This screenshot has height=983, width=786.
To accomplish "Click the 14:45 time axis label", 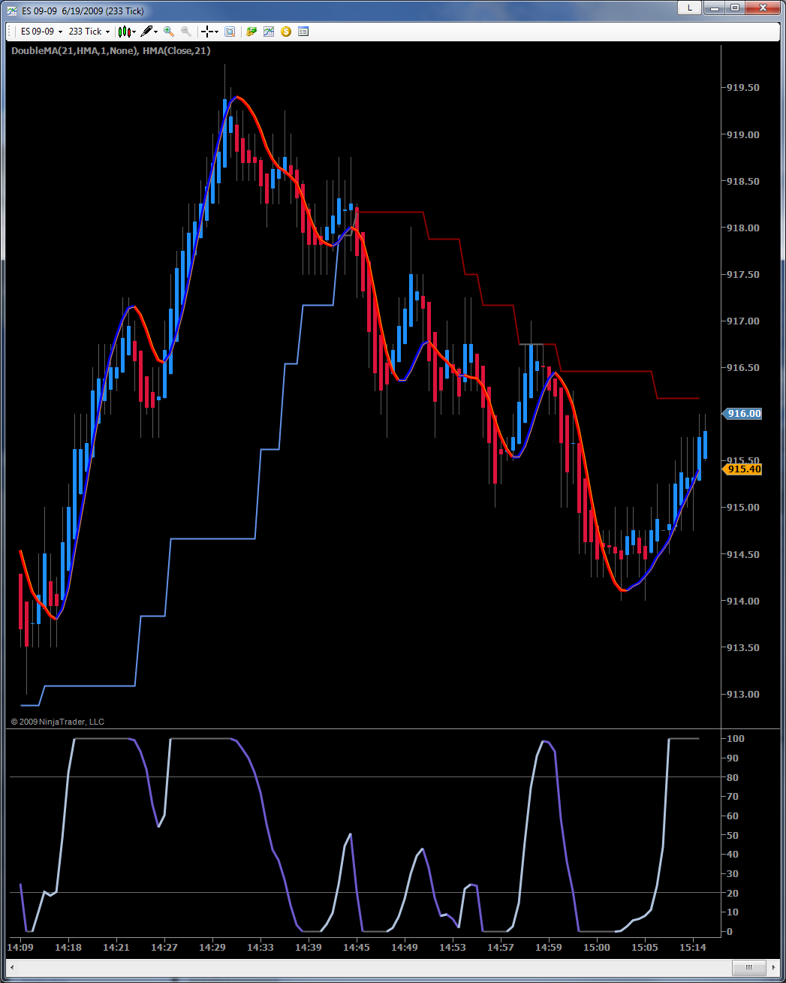I will (x=357, y=948).
